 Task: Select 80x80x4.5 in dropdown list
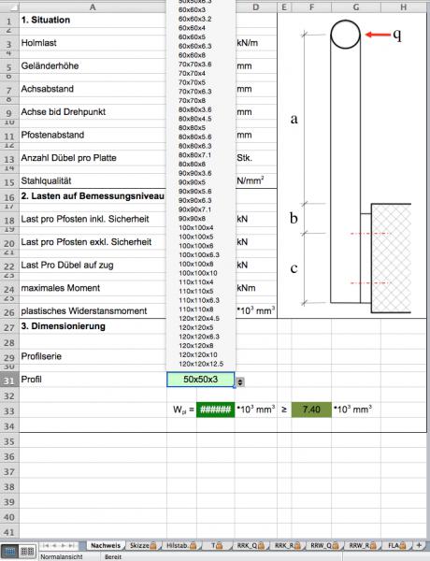pyautogui.click(x=195, y=119)
